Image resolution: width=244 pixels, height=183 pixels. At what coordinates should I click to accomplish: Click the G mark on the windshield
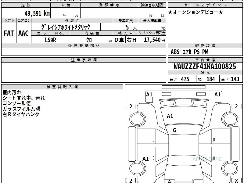click(174, 130)
